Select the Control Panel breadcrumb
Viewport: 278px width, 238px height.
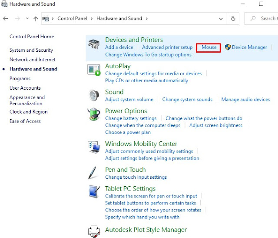pos(72,18)
